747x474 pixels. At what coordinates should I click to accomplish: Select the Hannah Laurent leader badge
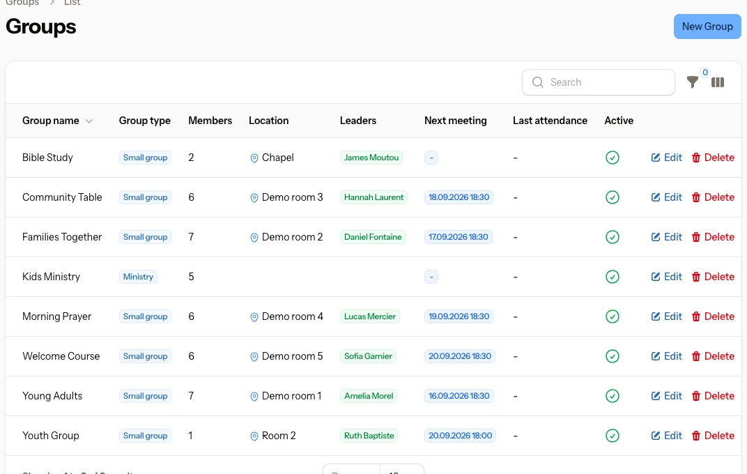[374, 197]
